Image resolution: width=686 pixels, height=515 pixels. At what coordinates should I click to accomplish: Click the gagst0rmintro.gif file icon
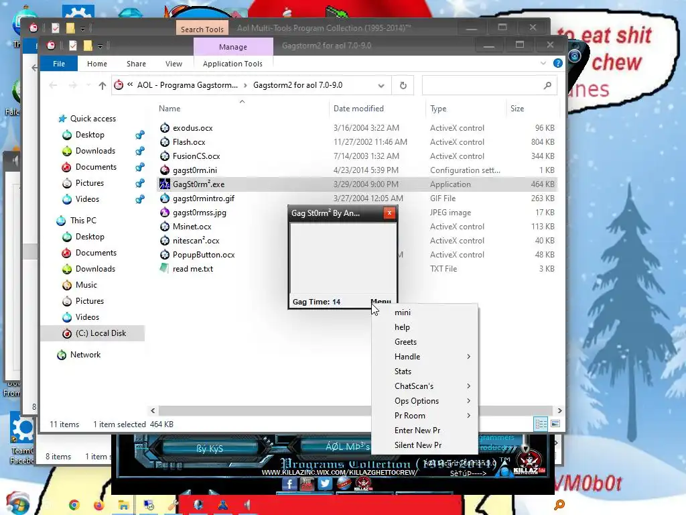click(x=165, y=198)
